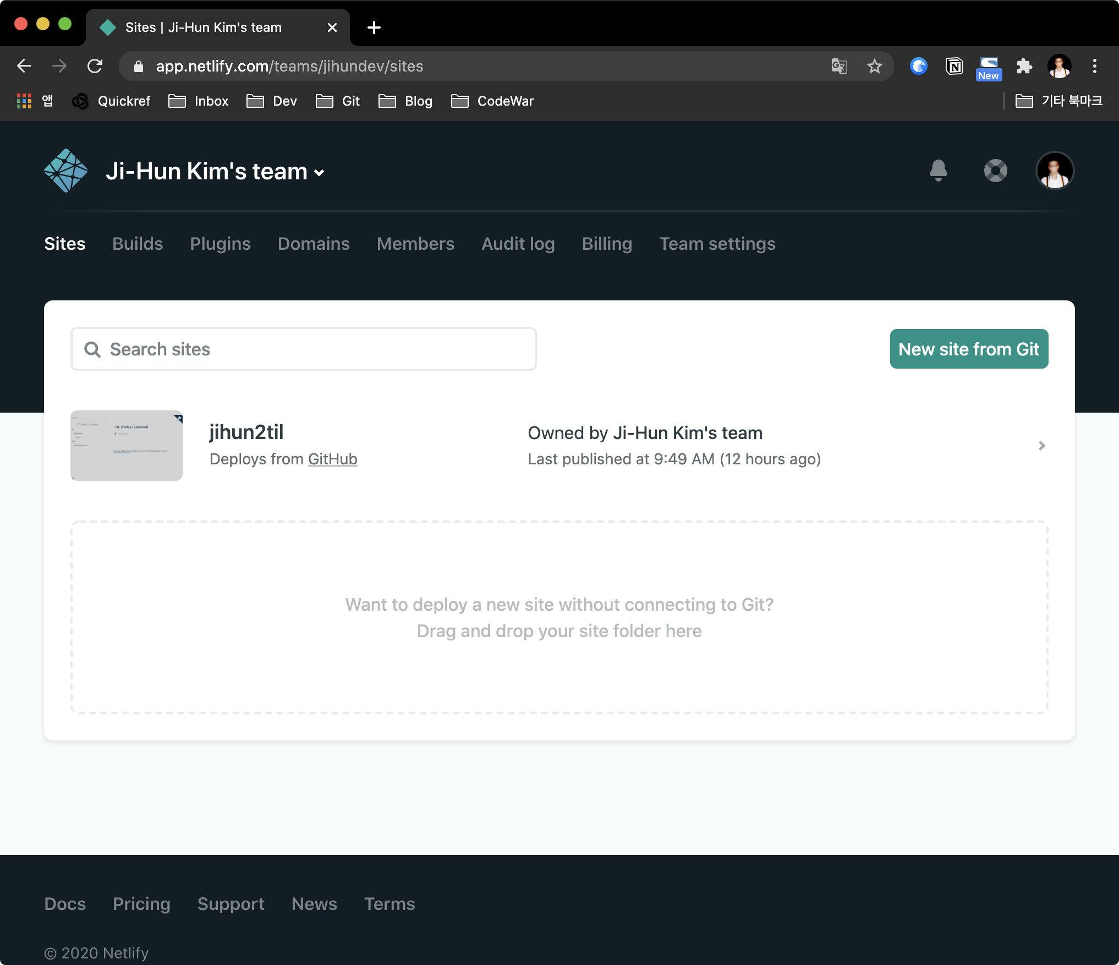The width and height of the screenshot is (1119, 965).
Task: Switch to the Builds tab
Action: [138, 244]
